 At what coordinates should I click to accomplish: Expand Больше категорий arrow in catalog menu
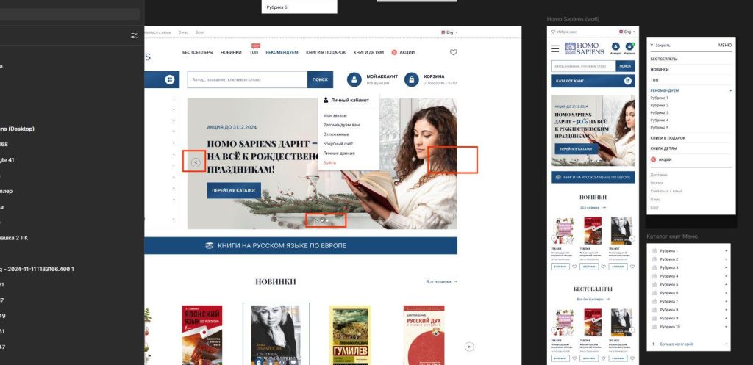[726, 344]
